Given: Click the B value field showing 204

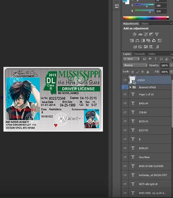Looking at the screenshot, I should pyautogui.click(x=161, y=11).
